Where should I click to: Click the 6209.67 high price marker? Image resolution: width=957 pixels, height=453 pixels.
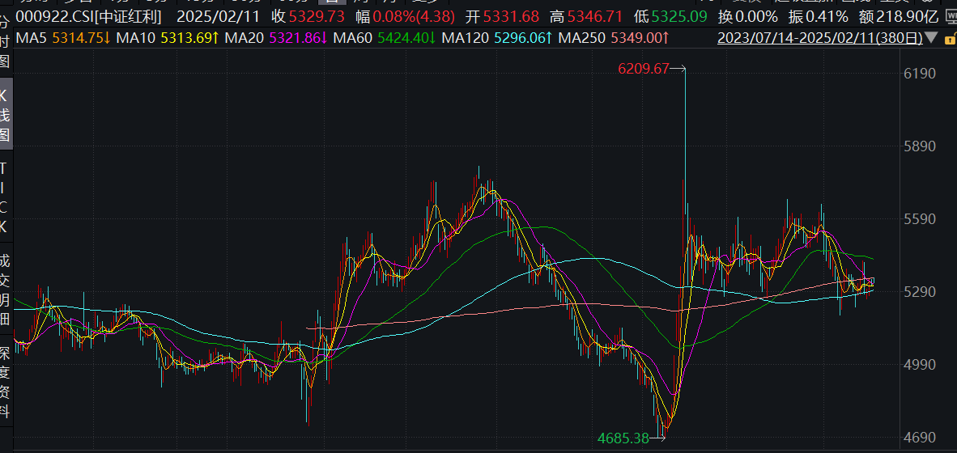pos(644,70)
